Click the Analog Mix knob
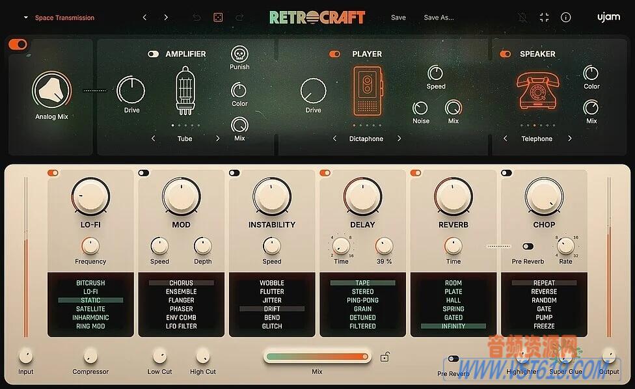635x389 pixels. [52, 90]
